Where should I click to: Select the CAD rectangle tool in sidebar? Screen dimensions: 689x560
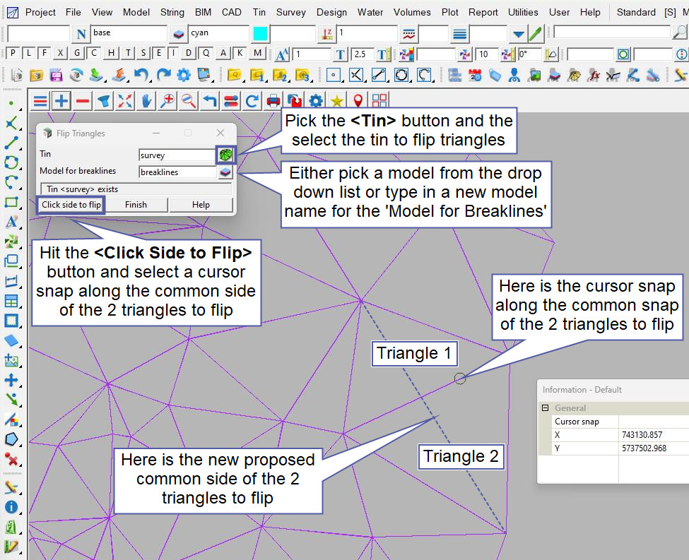coord(11,202)
